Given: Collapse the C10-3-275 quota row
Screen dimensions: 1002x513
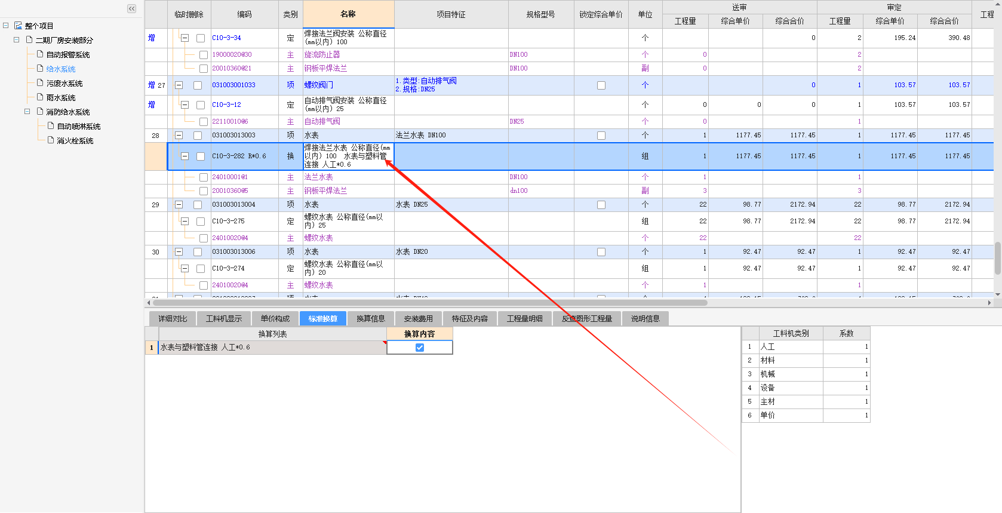Looking at the screenshot, I should click(185, 221).
